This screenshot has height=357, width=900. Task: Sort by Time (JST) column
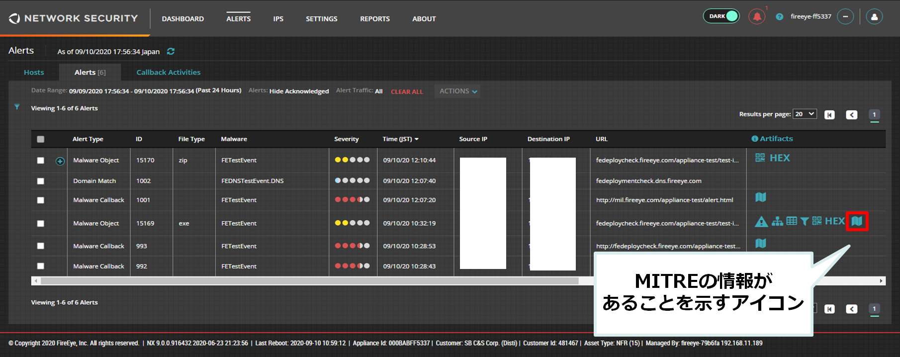coord(400,139)
